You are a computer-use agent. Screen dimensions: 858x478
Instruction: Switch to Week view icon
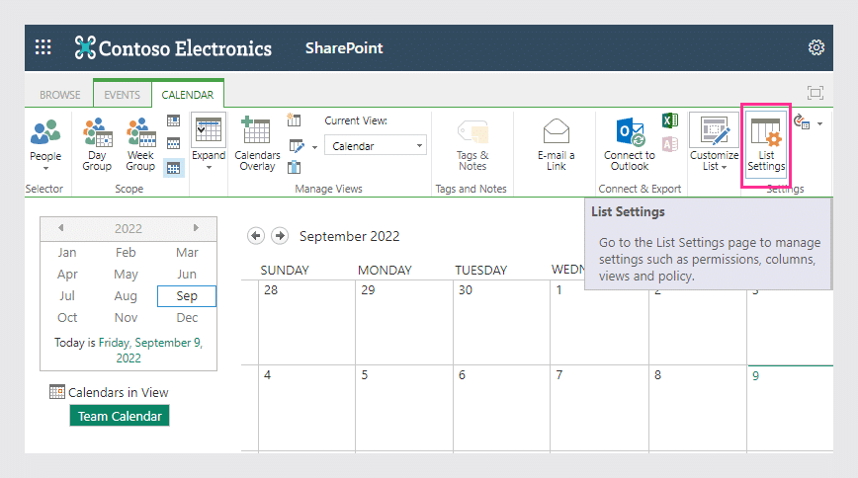[173, 144]
